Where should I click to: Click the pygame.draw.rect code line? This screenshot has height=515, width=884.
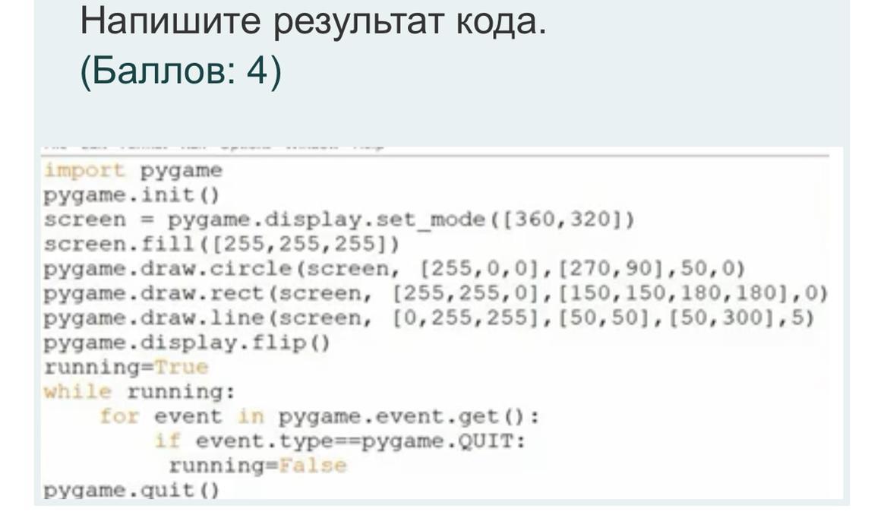point(435,293)
